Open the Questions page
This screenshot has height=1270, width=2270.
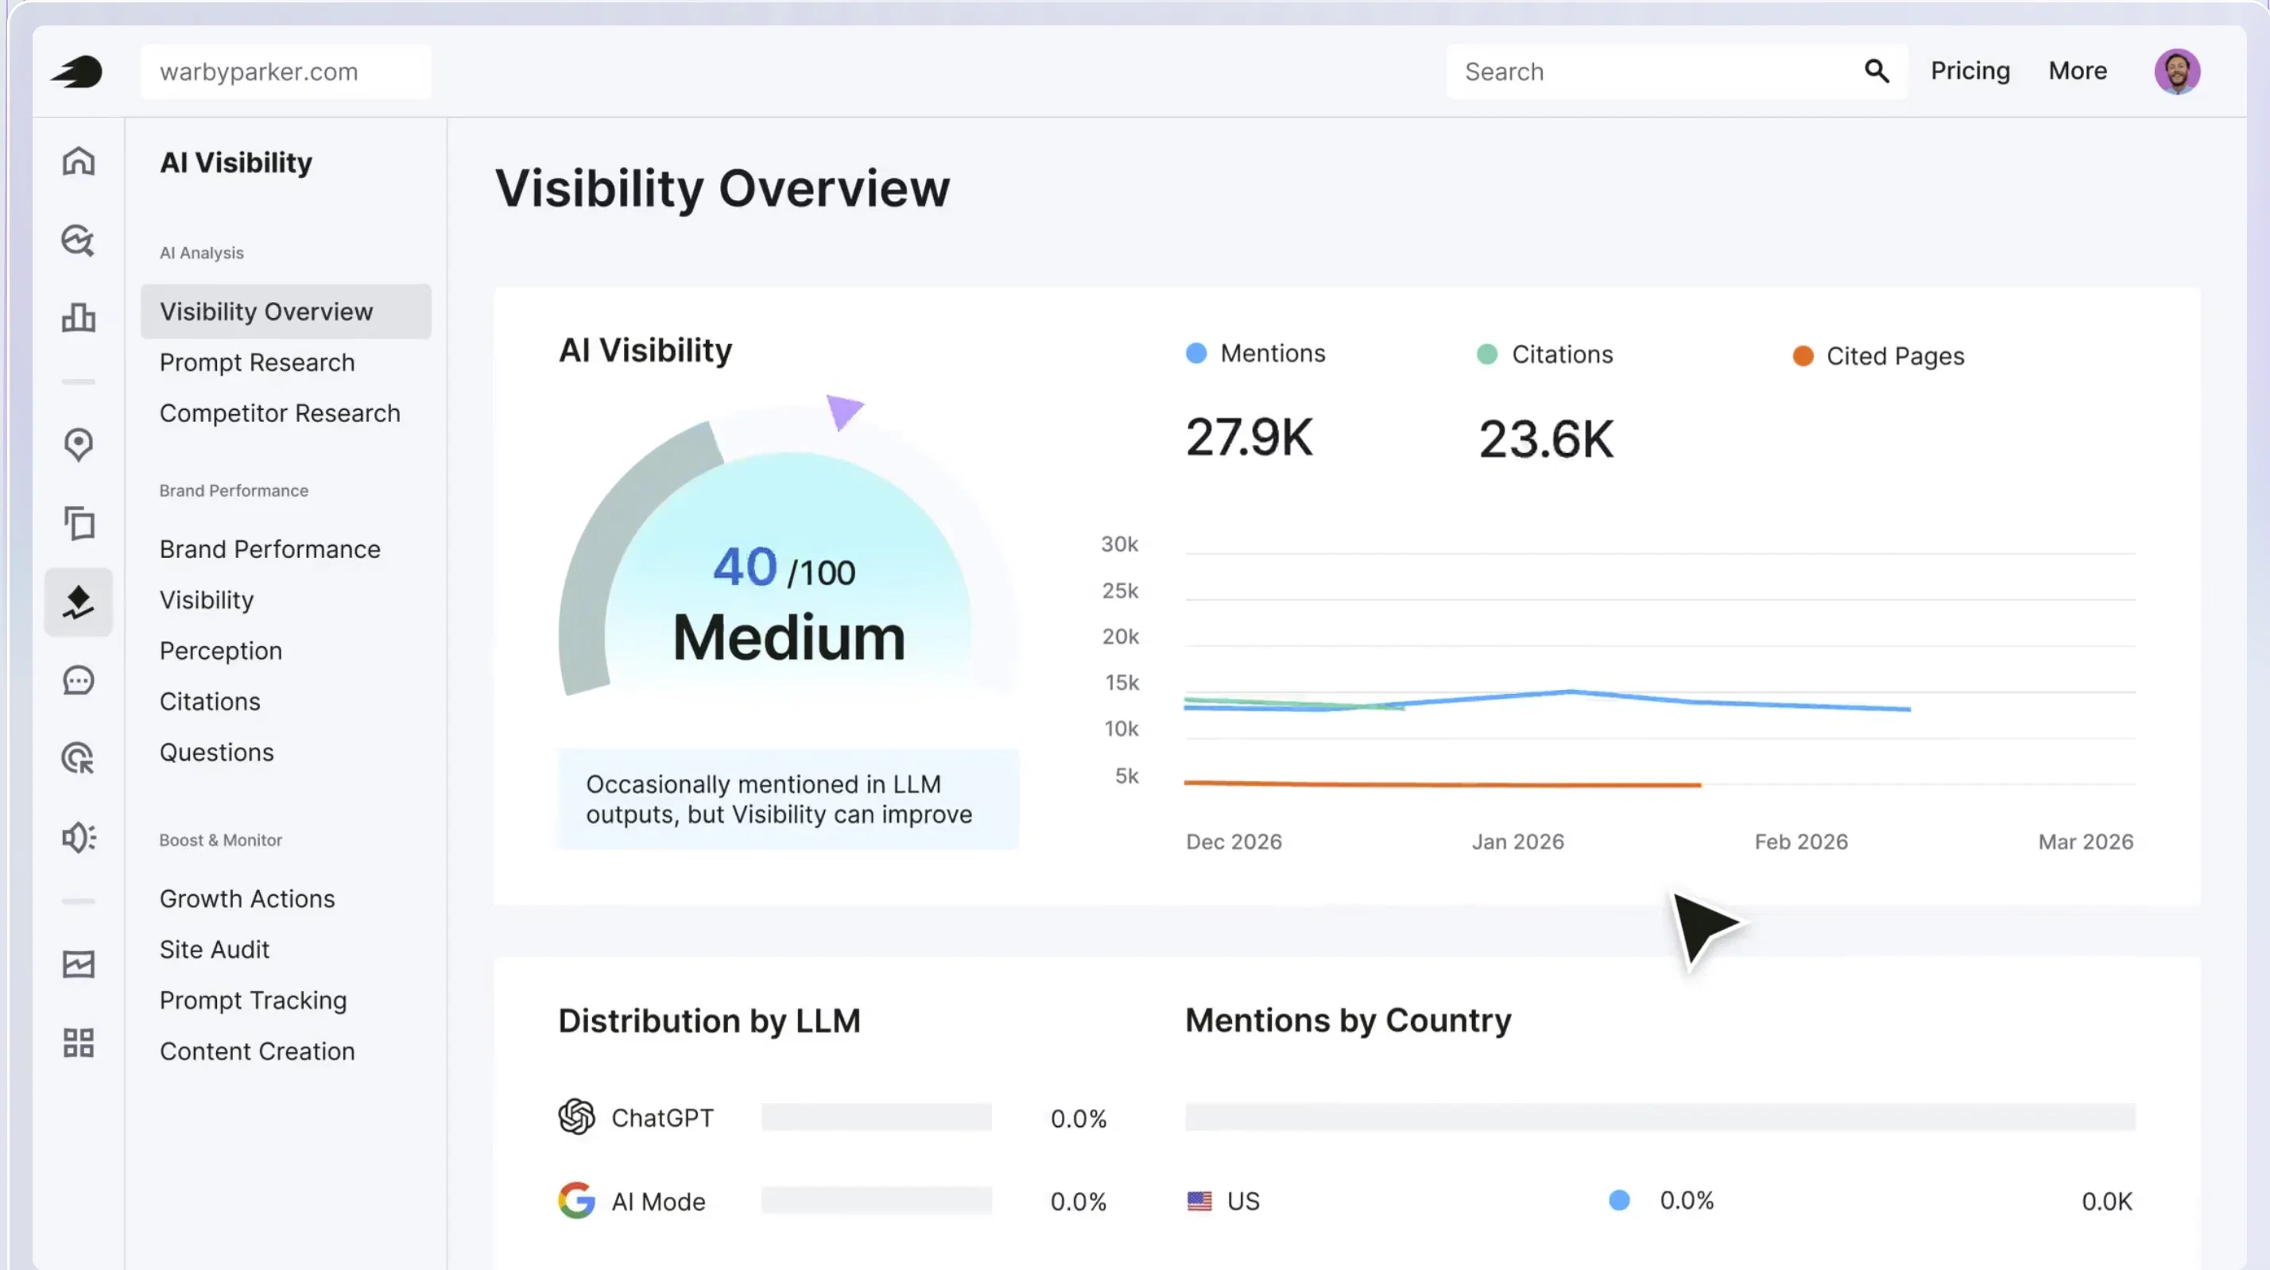tap(217, 753)
